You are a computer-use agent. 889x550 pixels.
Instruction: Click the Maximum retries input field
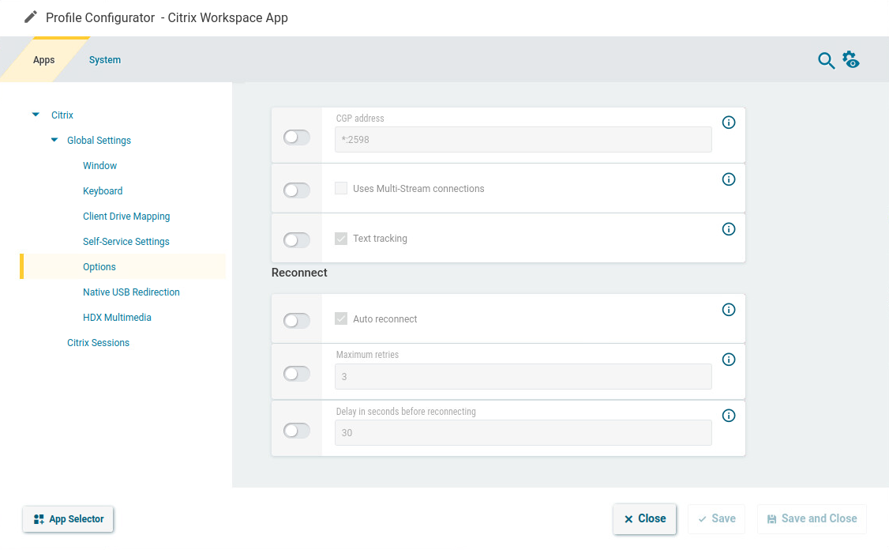pos(523,377)
